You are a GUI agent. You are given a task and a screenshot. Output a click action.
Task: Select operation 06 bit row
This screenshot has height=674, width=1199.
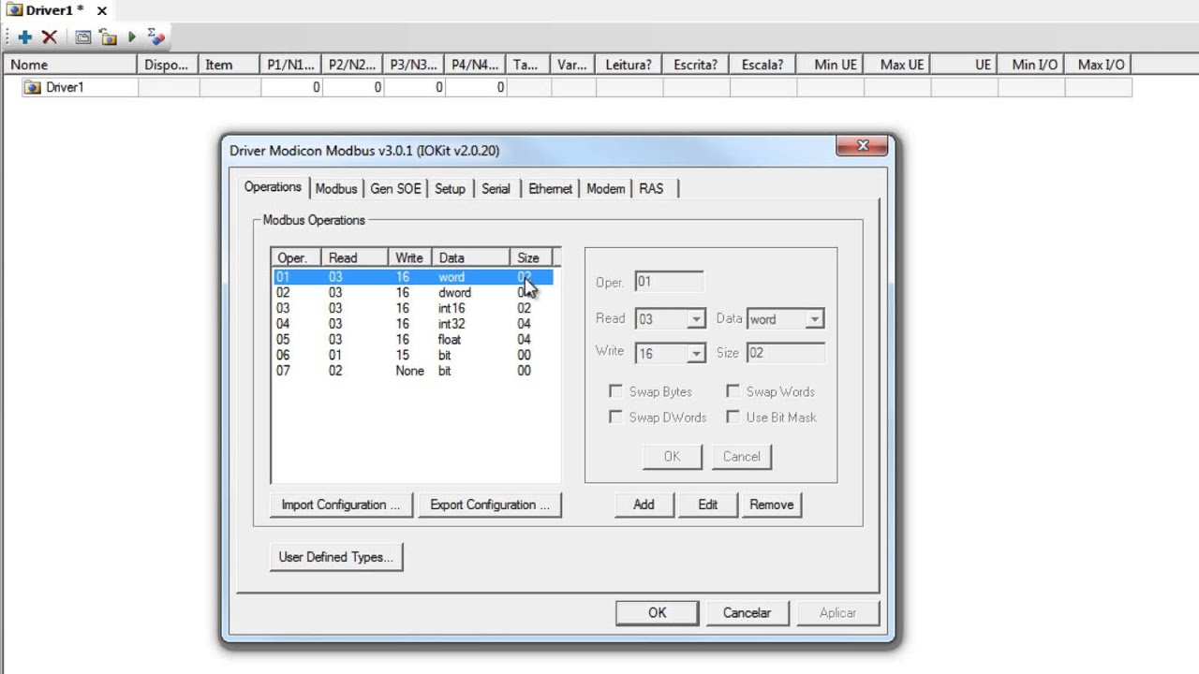[413, 355]
